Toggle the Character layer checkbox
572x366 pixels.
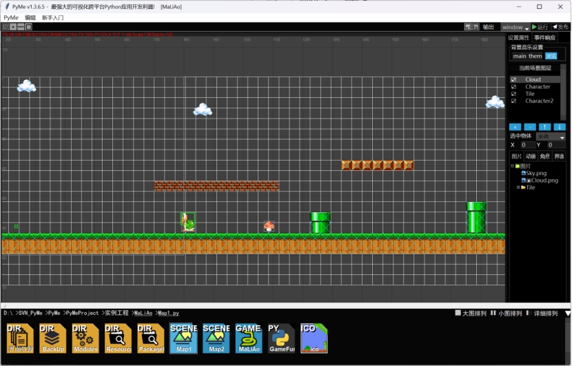point(513,87)
